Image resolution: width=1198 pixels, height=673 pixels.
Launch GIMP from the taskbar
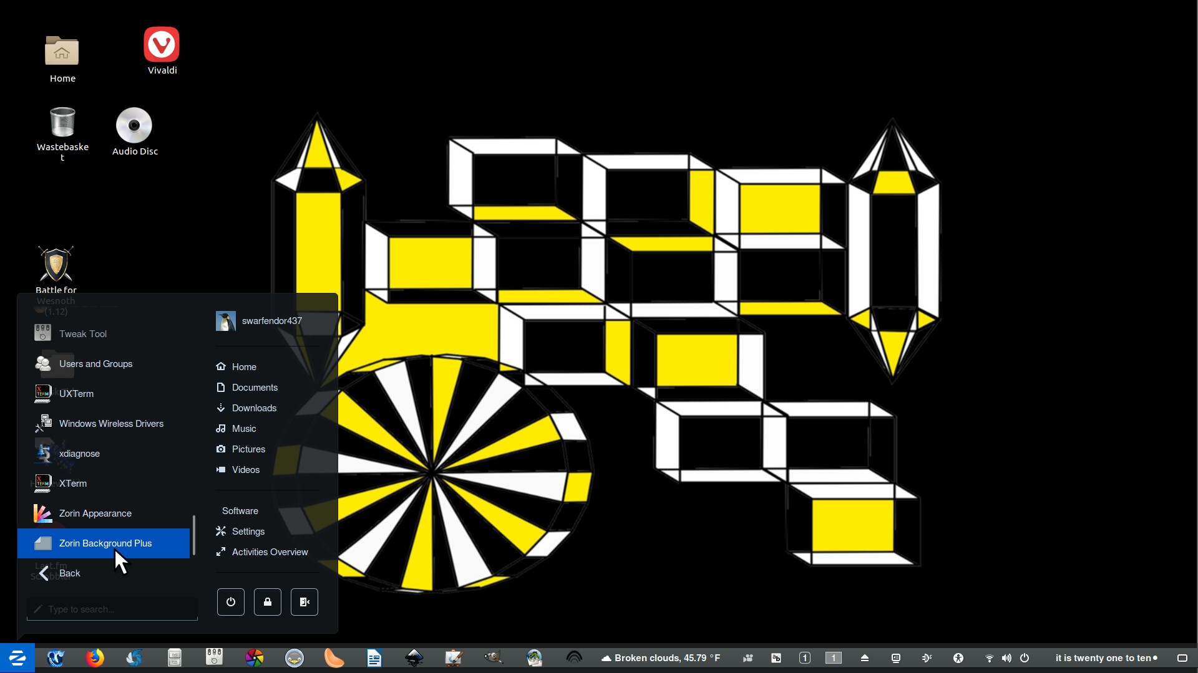pyautogui.click(x=493, y=658)
